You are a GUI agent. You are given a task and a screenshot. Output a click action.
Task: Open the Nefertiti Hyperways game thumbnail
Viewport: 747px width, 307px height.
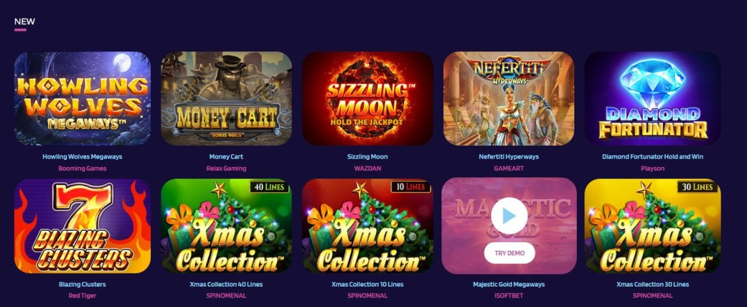(509, 98)
